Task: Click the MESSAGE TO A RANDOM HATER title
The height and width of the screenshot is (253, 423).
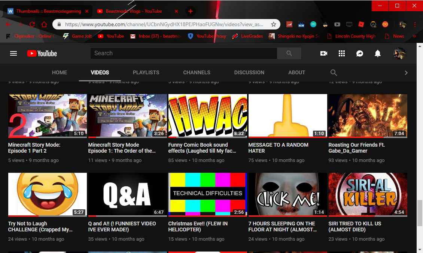Action: pos(279,148)
